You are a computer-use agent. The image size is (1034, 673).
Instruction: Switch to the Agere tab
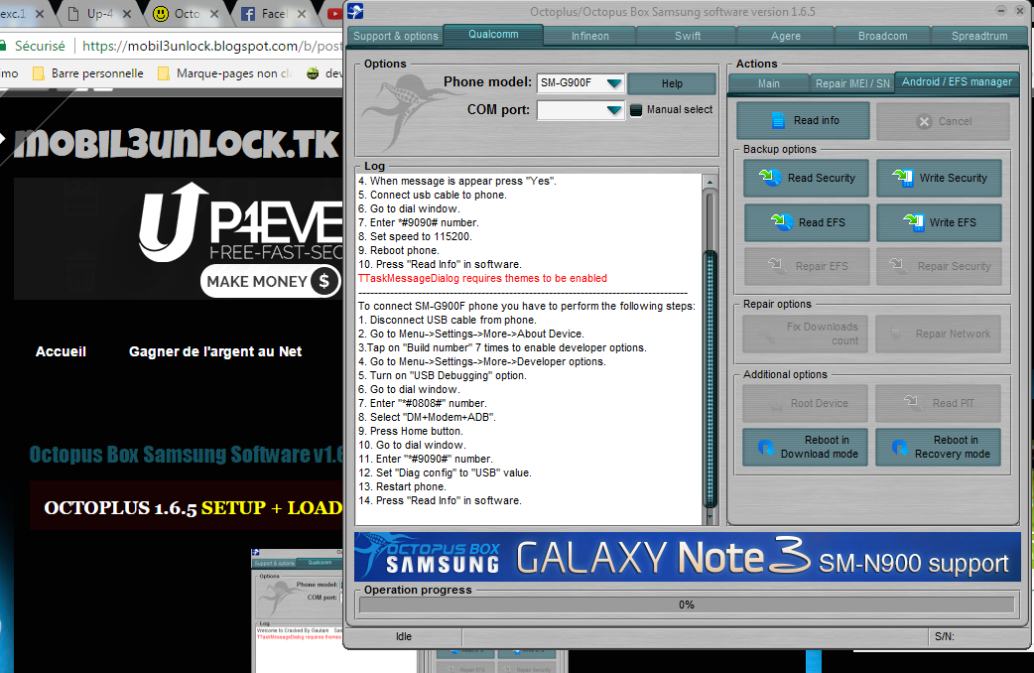point(785,37)
